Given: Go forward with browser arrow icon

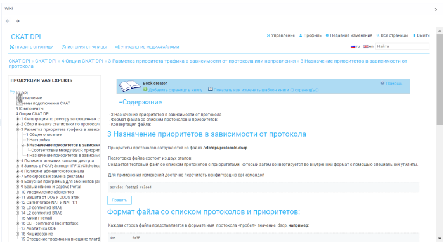Looking at the screenshot, I should (x=18, y=21).
